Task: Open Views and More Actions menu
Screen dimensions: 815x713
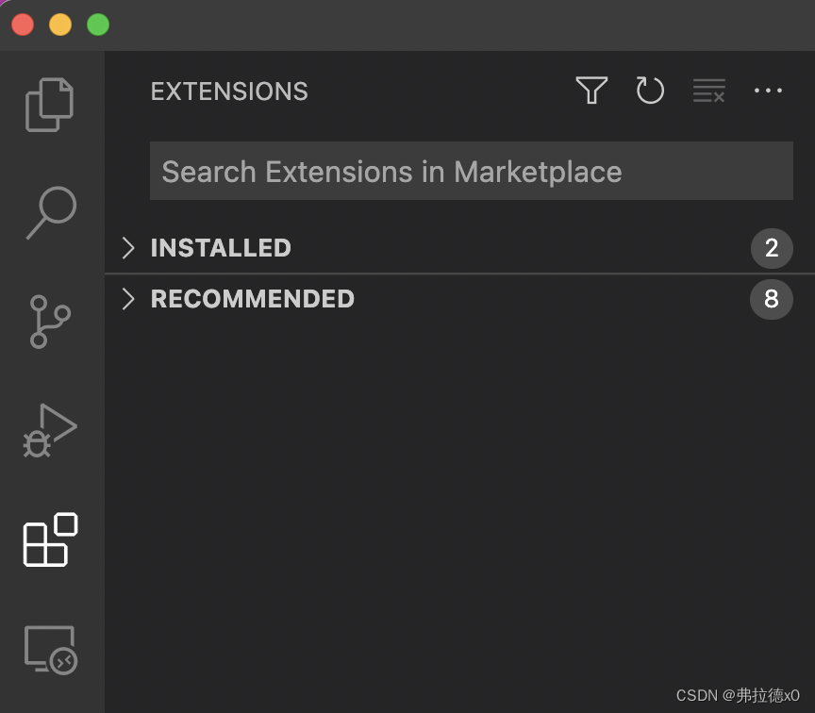Action: pos(768,91)
